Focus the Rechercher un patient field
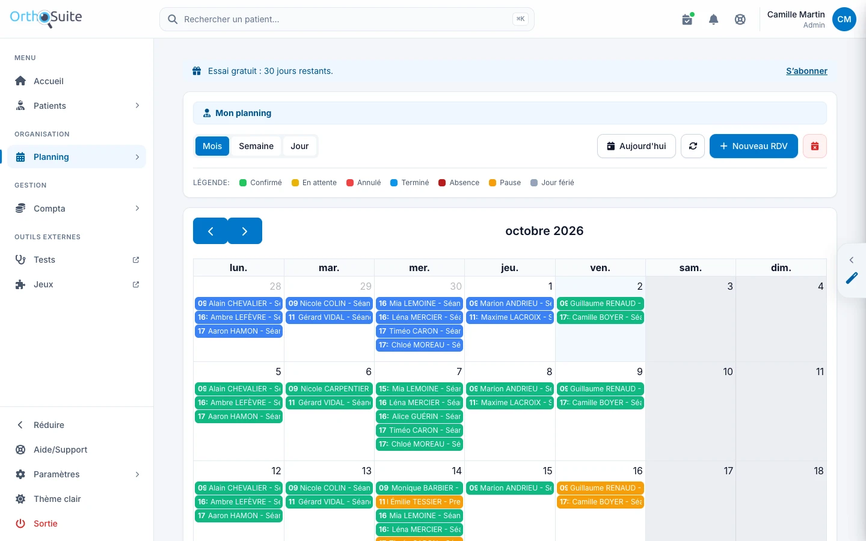866x541 pixels. tap(347, 19)
